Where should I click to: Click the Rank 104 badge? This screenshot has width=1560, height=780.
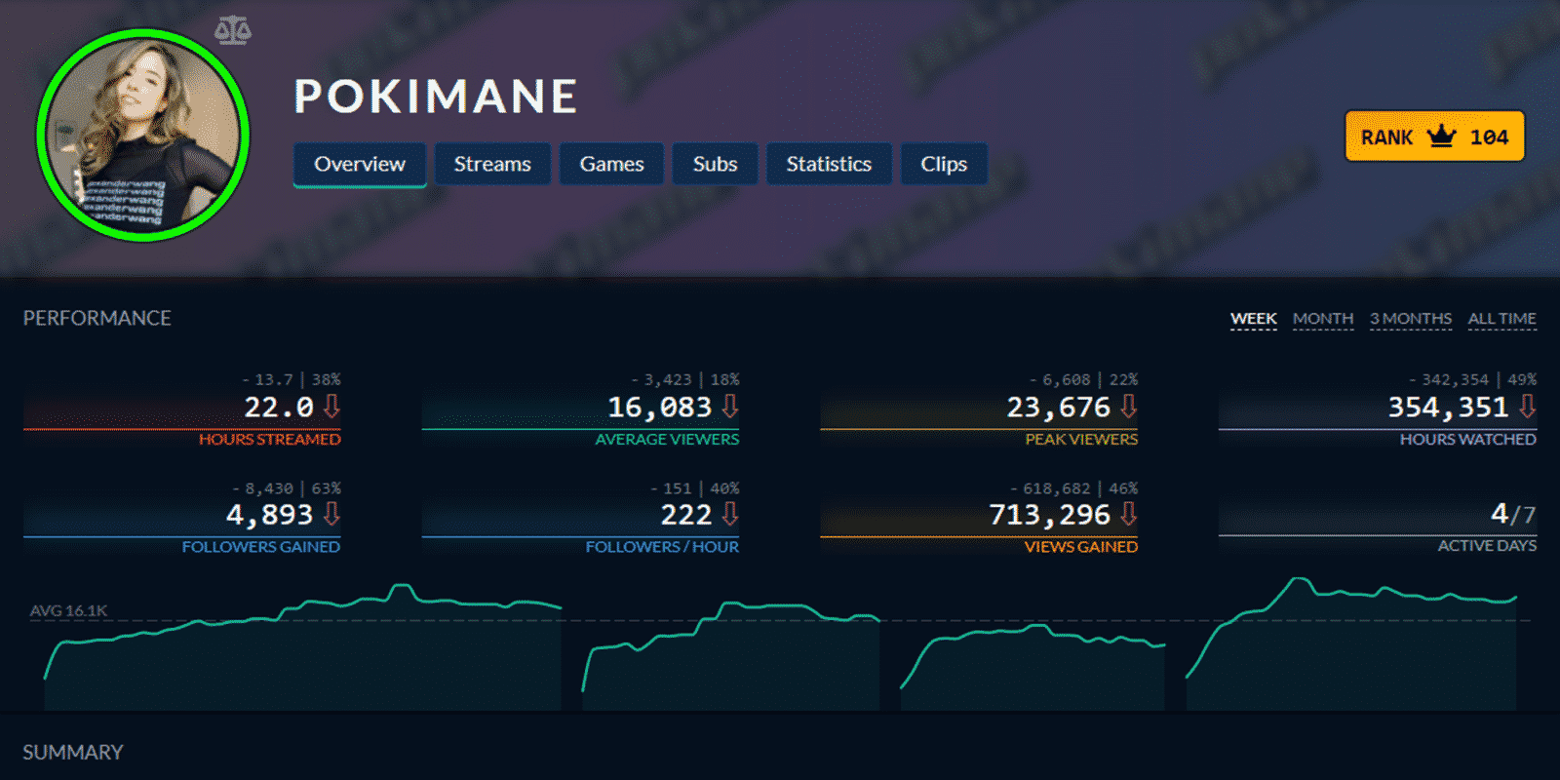pyautogui.click(x=1435, y=136)
